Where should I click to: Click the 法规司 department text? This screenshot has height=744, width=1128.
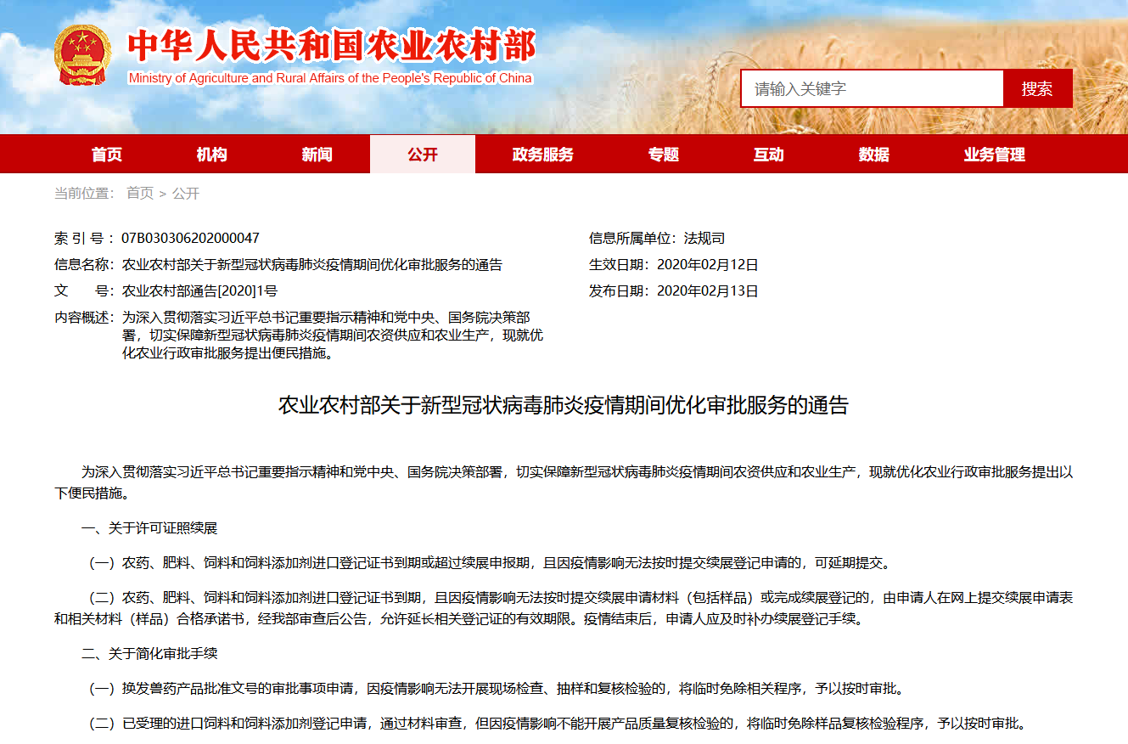point(704,238)
